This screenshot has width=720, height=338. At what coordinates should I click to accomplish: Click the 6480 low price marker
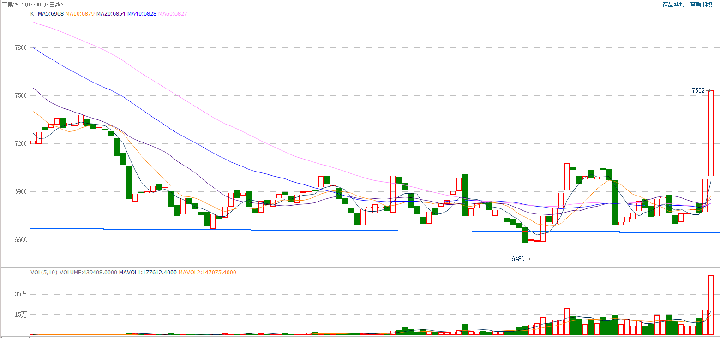[518, 259]
